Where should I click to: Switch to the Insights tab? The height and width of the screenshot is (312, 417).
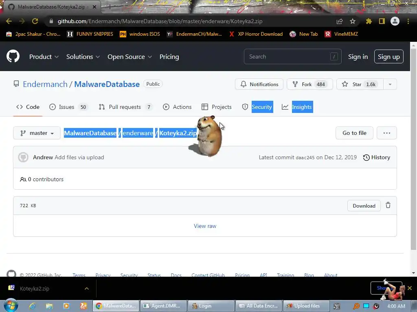297,107
